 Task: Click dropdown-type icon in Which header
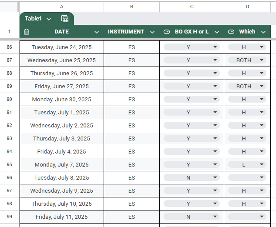(x=231, y=32)
